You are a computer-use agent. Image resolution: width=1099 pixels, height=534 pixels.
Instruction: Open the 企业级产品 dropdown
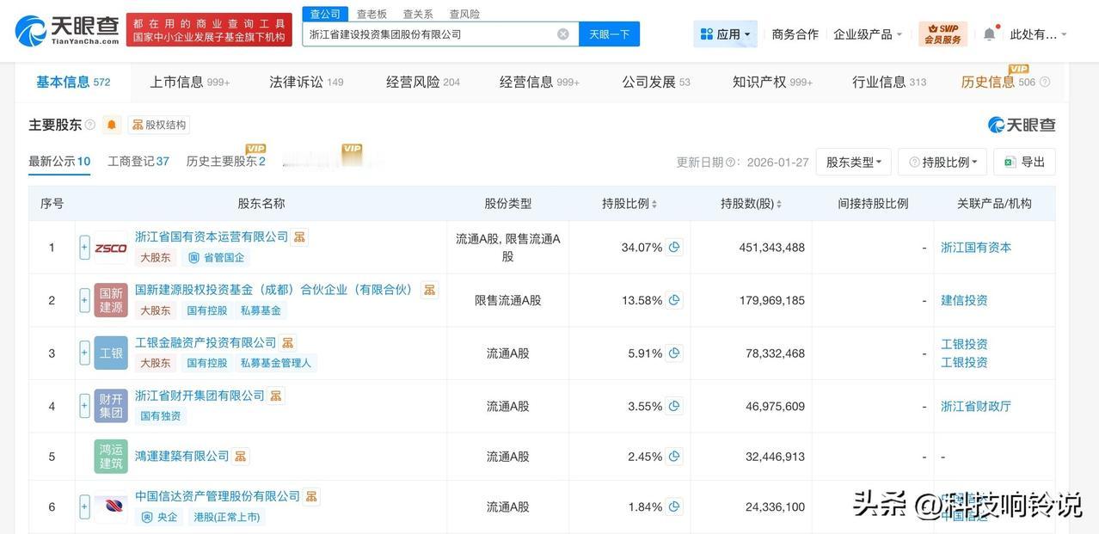pyautogui.click(x=868, y=34)
